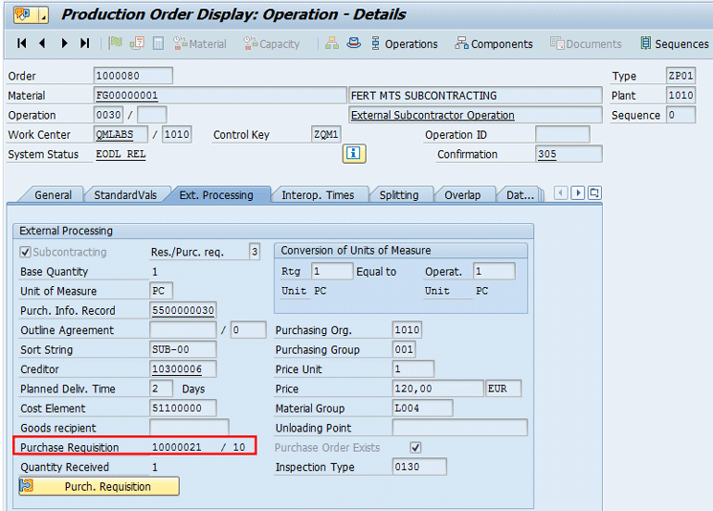Switch to the General tab
Image resolution: width=713 pixels, height=511 pixels.
point(53,195)
